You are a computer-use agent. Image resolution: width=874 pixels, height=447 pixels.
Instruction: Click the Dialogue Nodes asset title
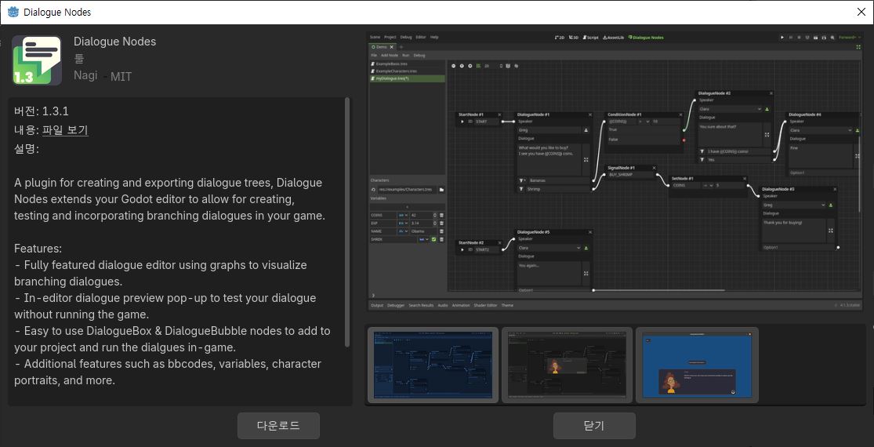pyautogui.click(x=114, y=42)
